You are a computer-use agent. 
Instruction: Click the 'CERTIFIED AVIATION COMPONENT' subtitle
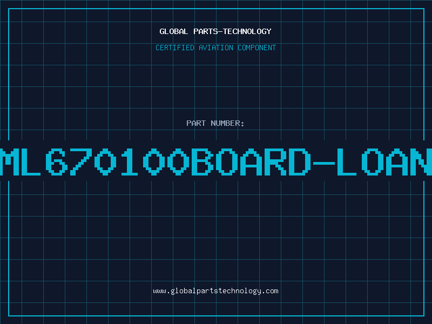[215, 48]
